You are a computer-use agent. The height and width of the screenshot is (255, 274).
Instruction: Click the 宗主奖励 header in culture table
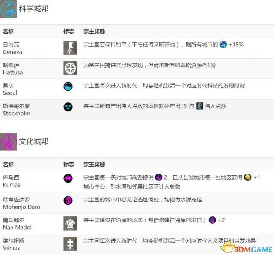(94, 165)
